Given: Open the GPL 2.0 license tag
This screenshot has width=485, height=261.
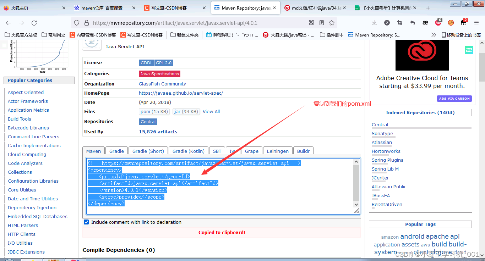Looking at the screenshot, I should click(x=164, y=63).
